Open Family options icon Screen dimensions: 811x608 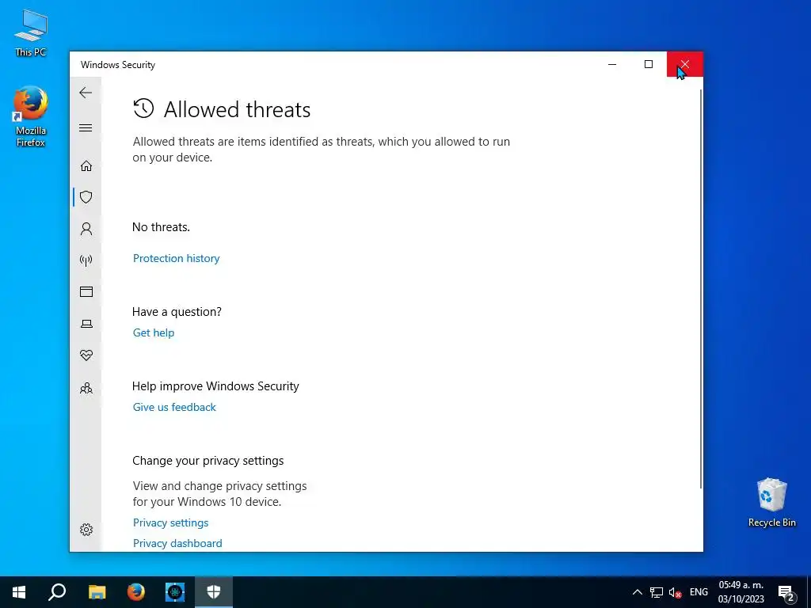click(x=86, y=388)
